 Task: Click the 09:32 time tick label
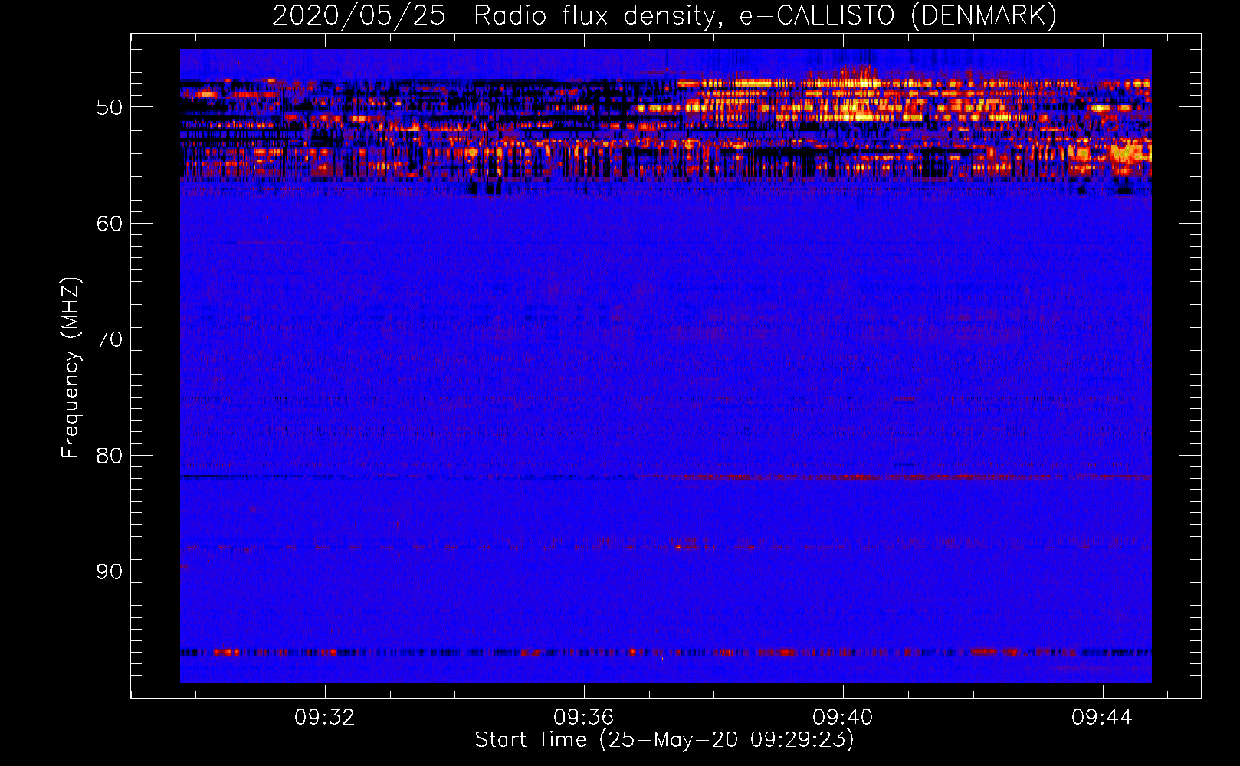click(325, 718)
